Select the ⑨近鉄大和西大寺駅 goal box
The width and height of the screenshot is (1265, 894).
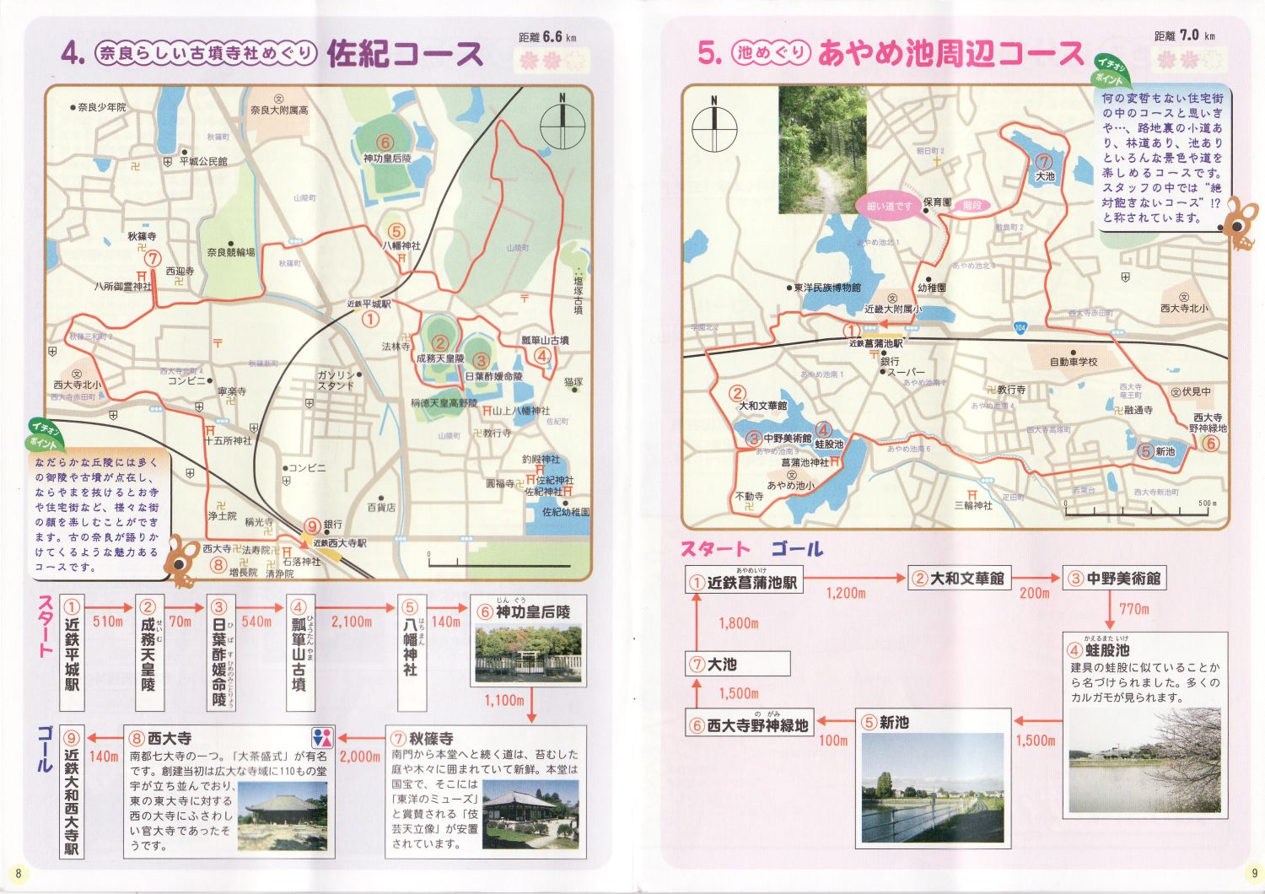(x=71, y=792)
